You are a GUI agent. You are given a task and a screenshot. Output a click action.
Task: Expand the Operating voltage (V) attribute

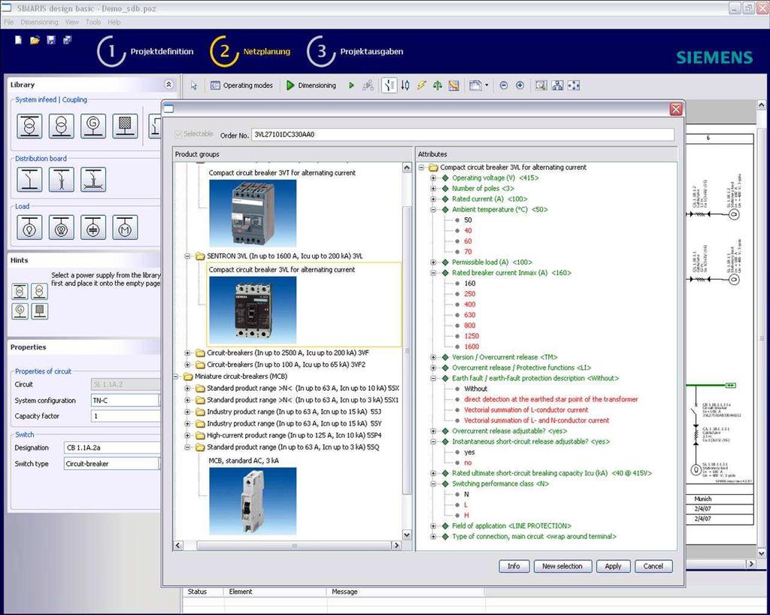[434, 178]
